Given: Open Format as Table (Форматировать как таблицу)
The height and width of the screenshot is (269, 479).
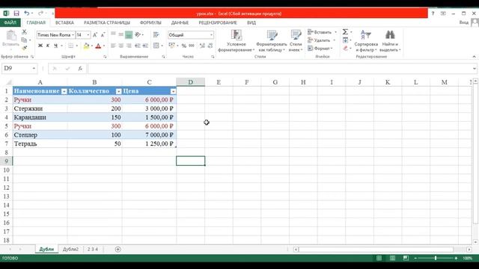Looking at the screenshot, I should (x=271, y=41).
